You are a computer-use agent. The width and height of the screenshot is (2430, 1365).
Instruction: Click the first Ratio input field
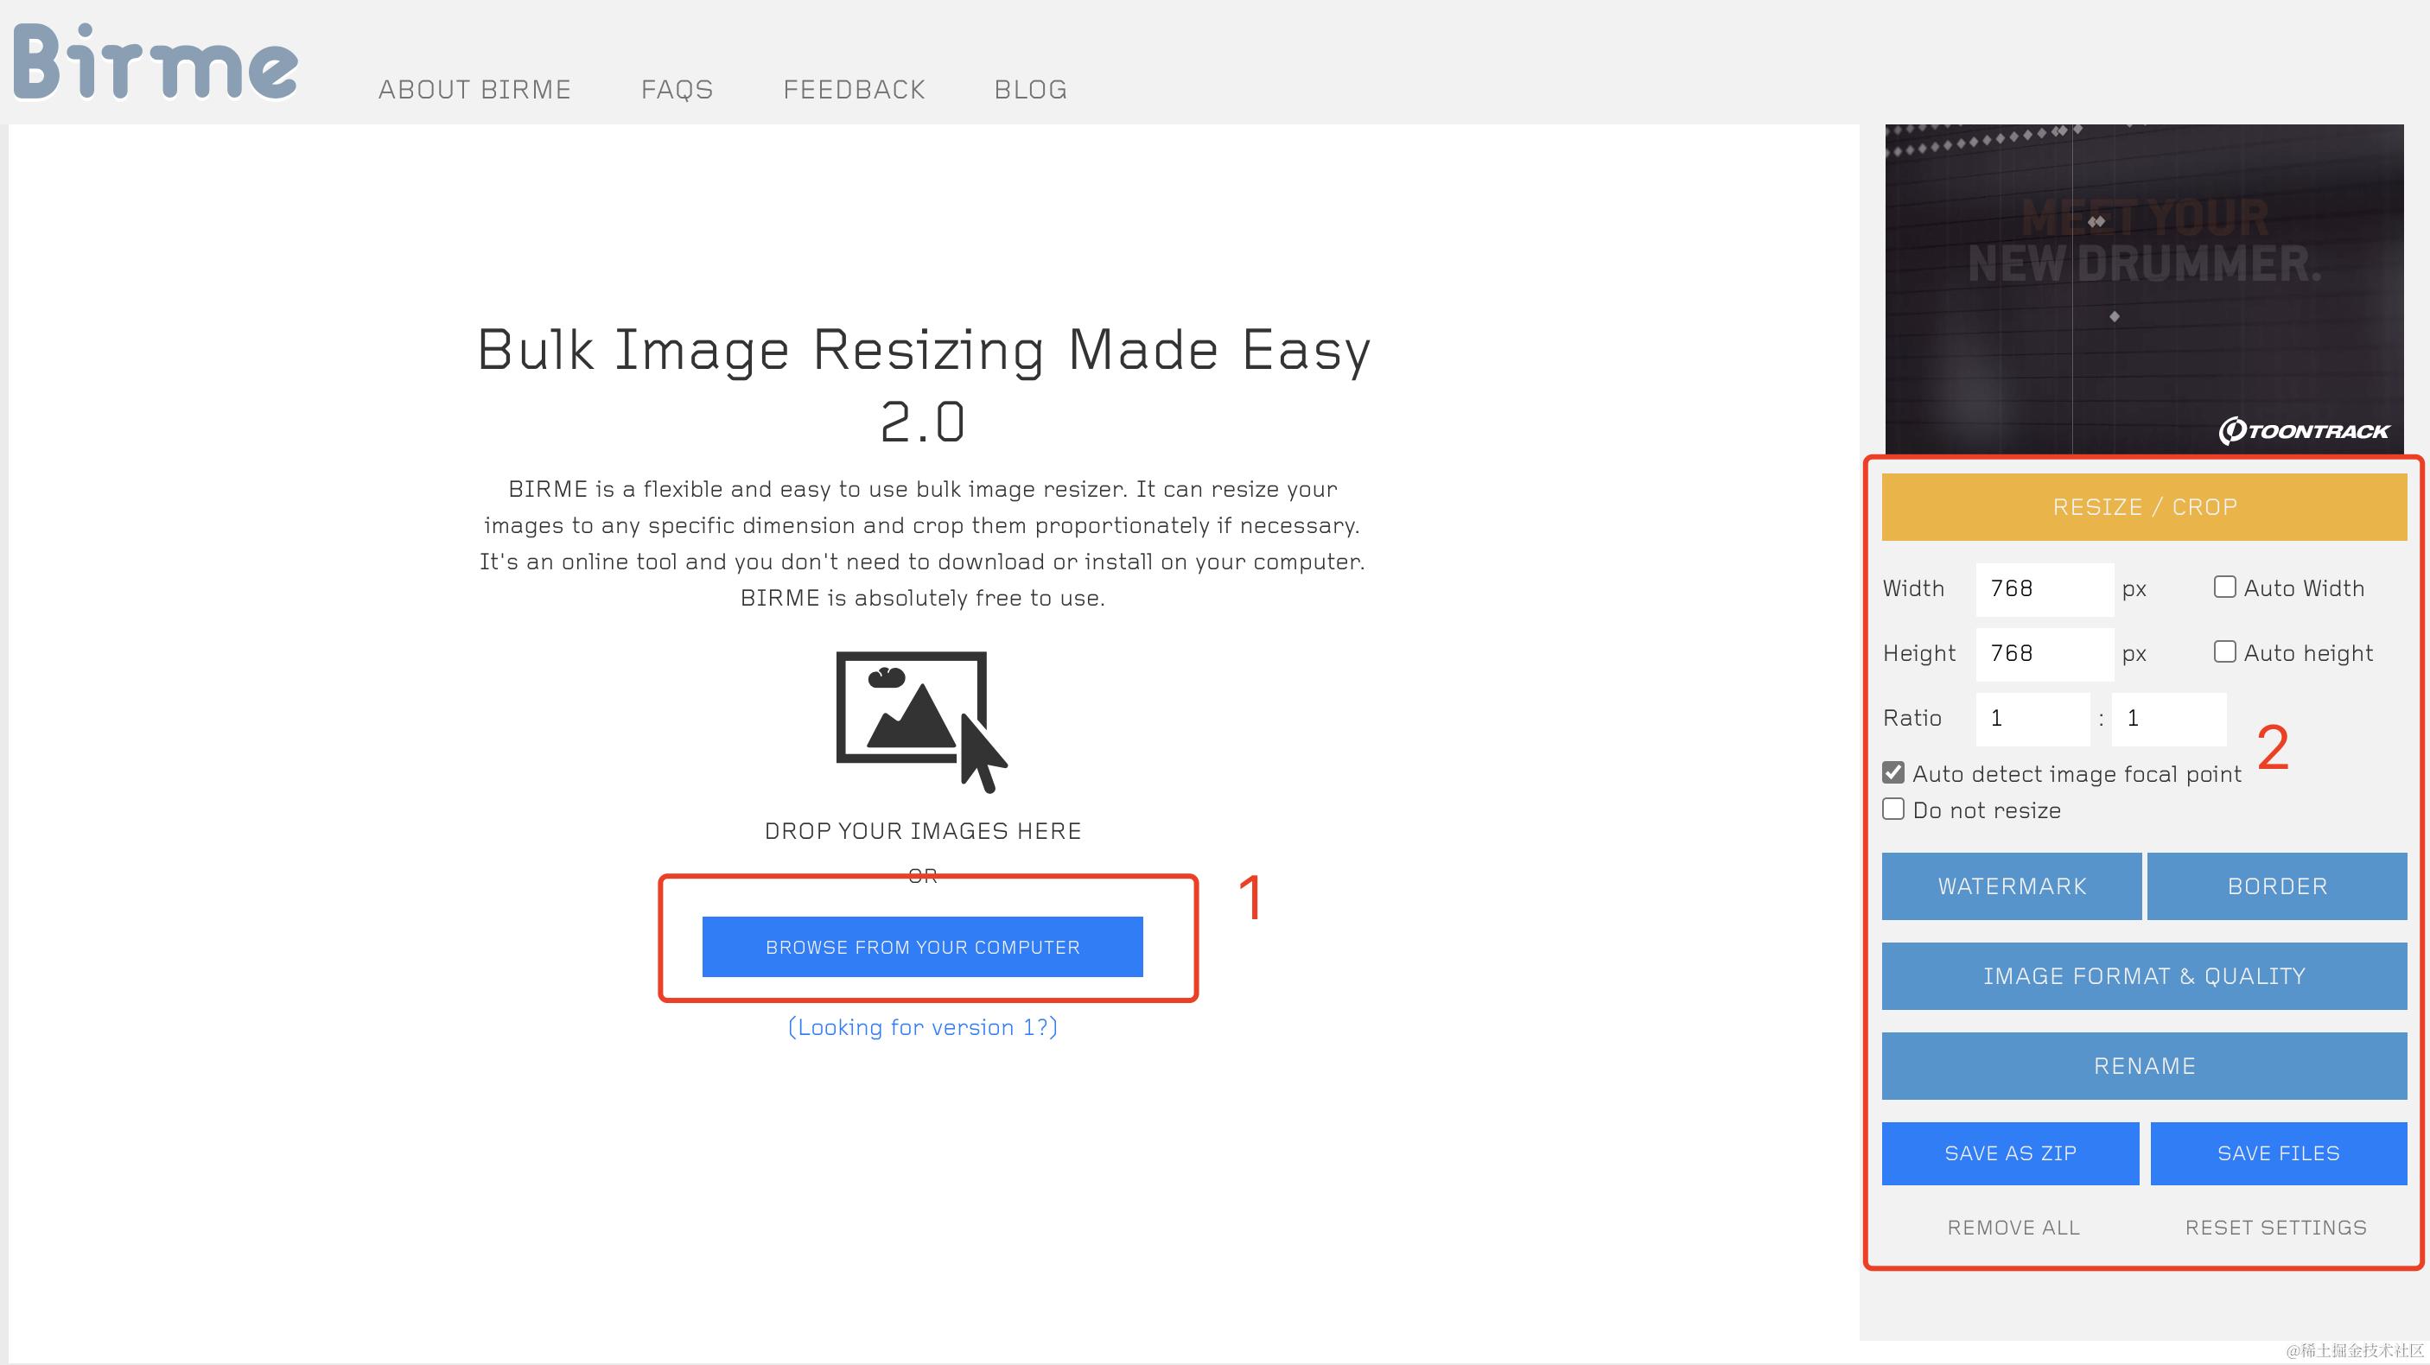(x=2032, y=719)
